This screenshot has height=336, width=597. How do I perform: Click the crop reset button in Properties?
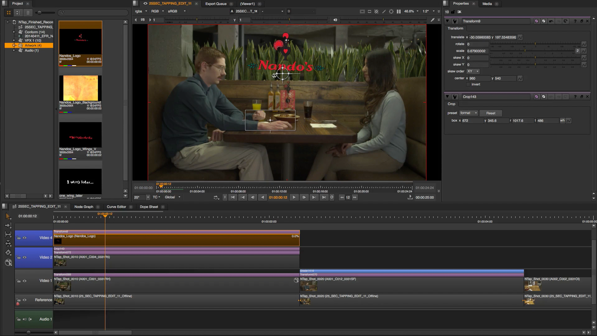[x=491, y=113]
